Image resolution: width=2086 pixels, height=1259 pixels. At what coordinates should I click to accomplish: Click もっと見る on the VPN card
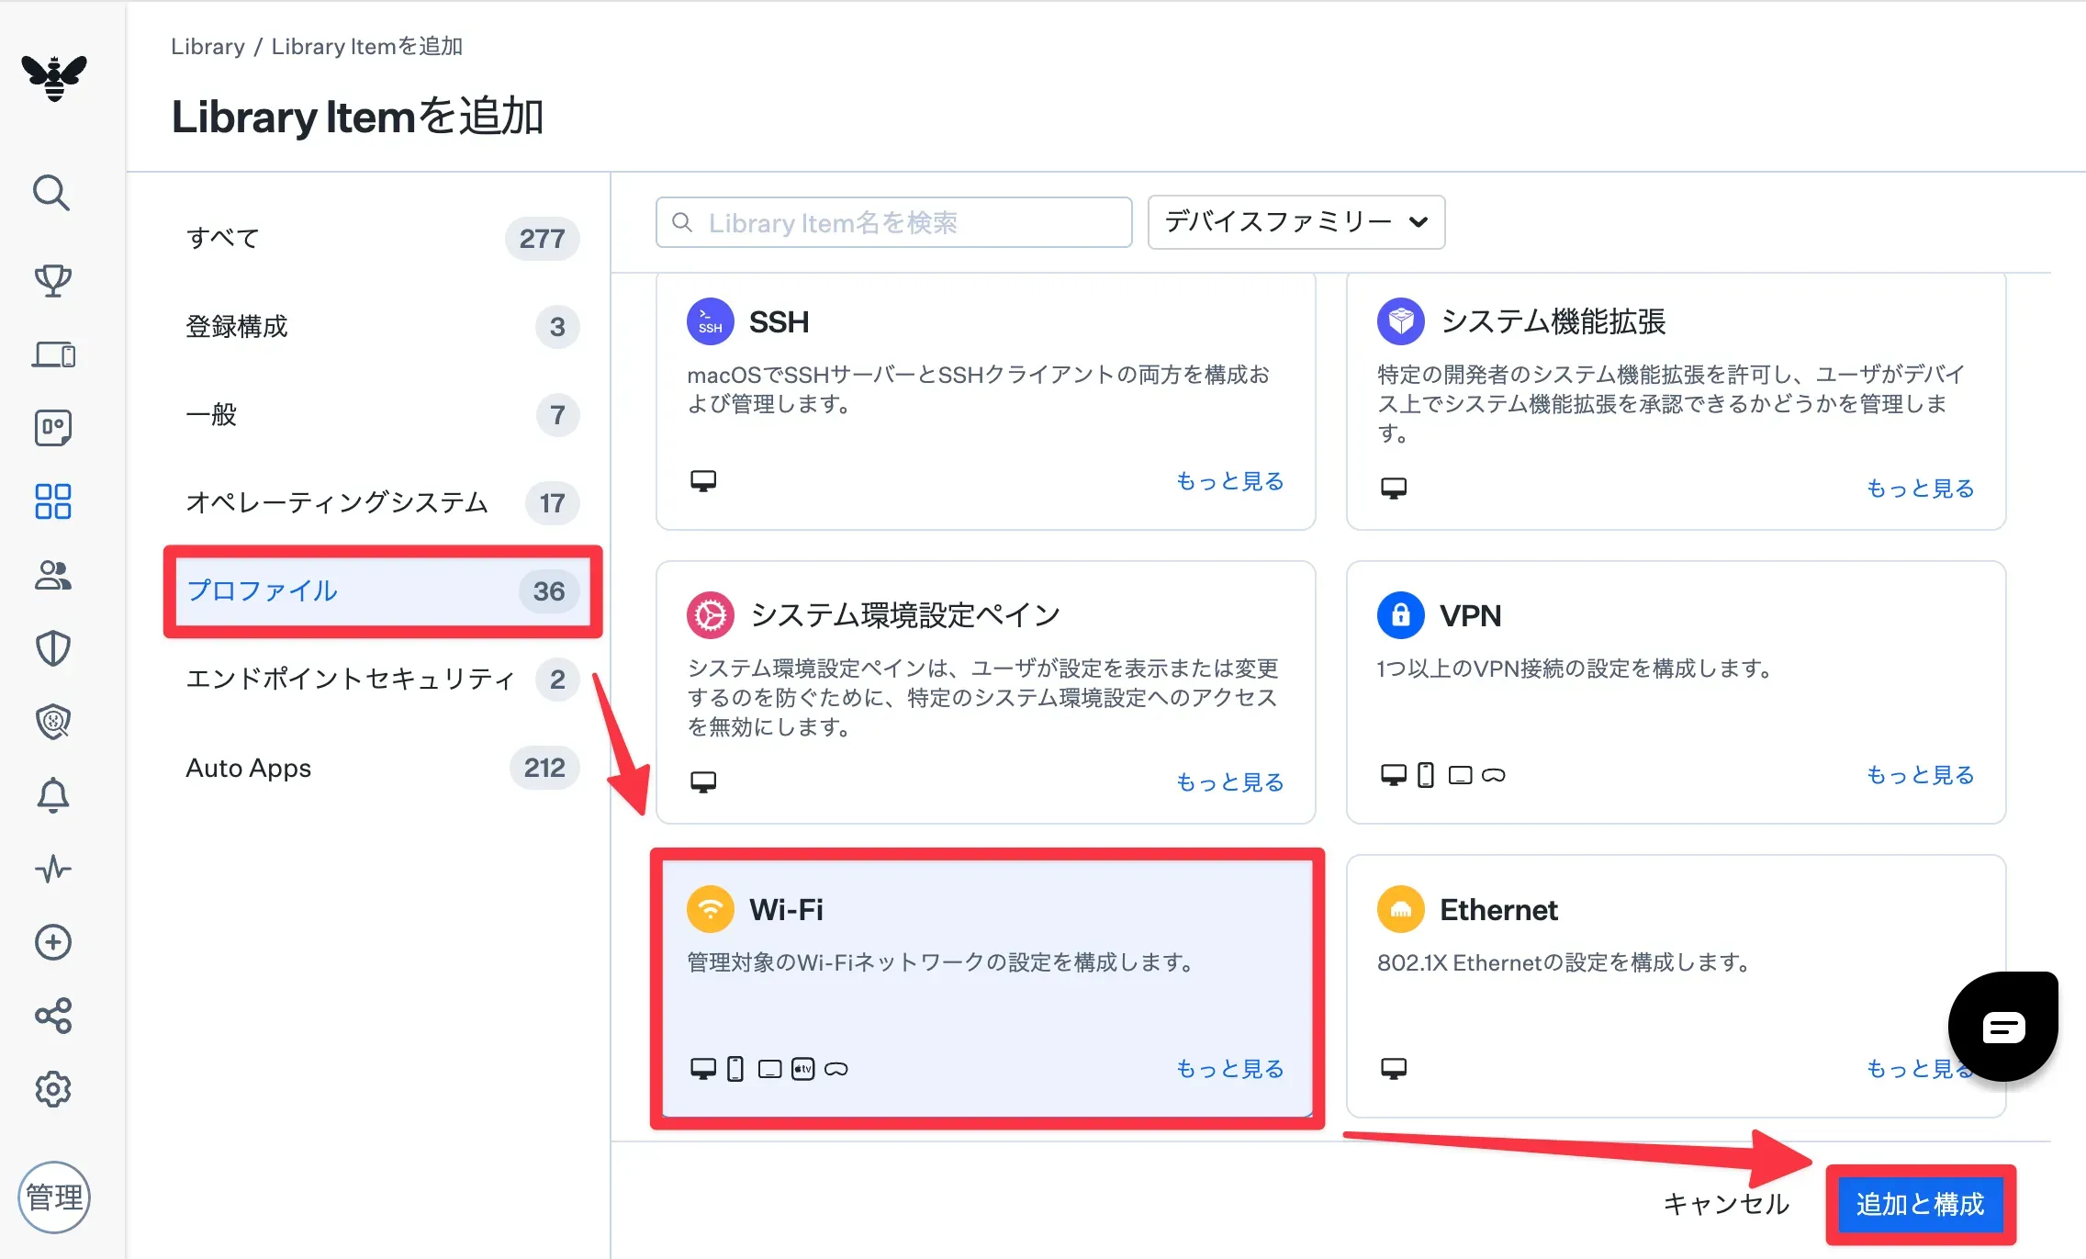click(1920, 775)
